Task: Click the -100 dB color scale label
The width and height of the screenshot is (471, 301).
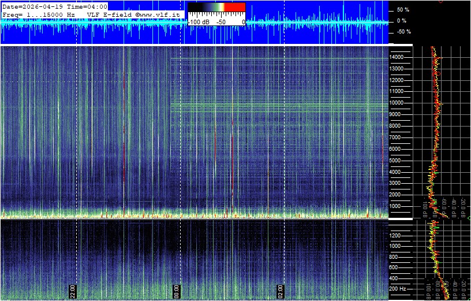Action: [199, 21]
